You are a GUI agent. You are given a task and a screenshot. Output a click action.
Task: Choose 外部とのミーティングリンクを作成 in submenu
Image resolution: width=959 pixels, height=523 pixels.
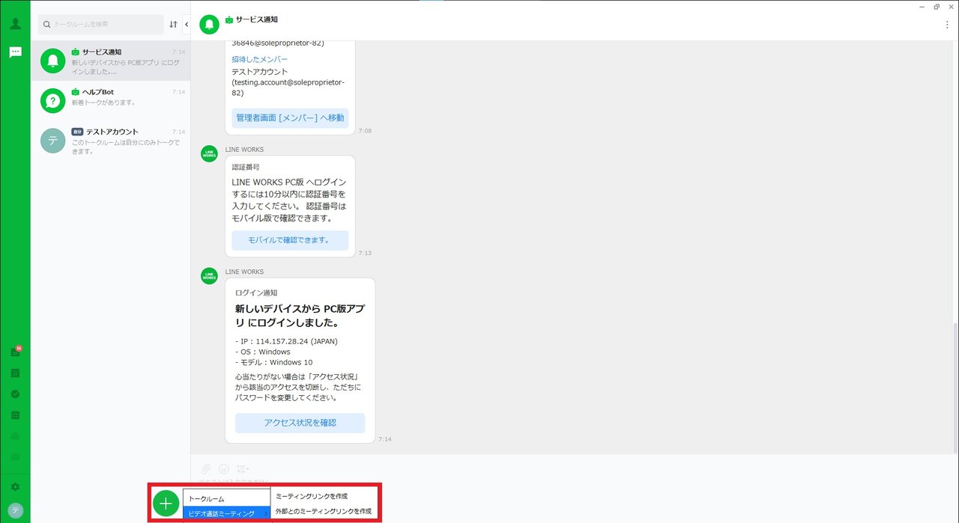click(324, 511)
